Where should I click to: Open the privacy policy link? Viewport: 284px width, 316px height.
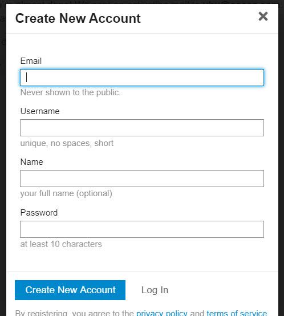tap(162, 313)
